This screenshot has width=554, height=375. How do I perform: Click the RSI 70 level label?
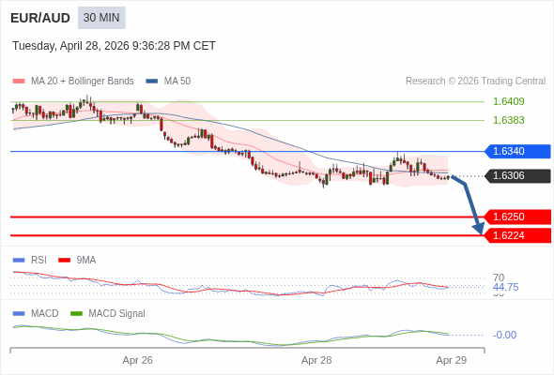point(499,277)
